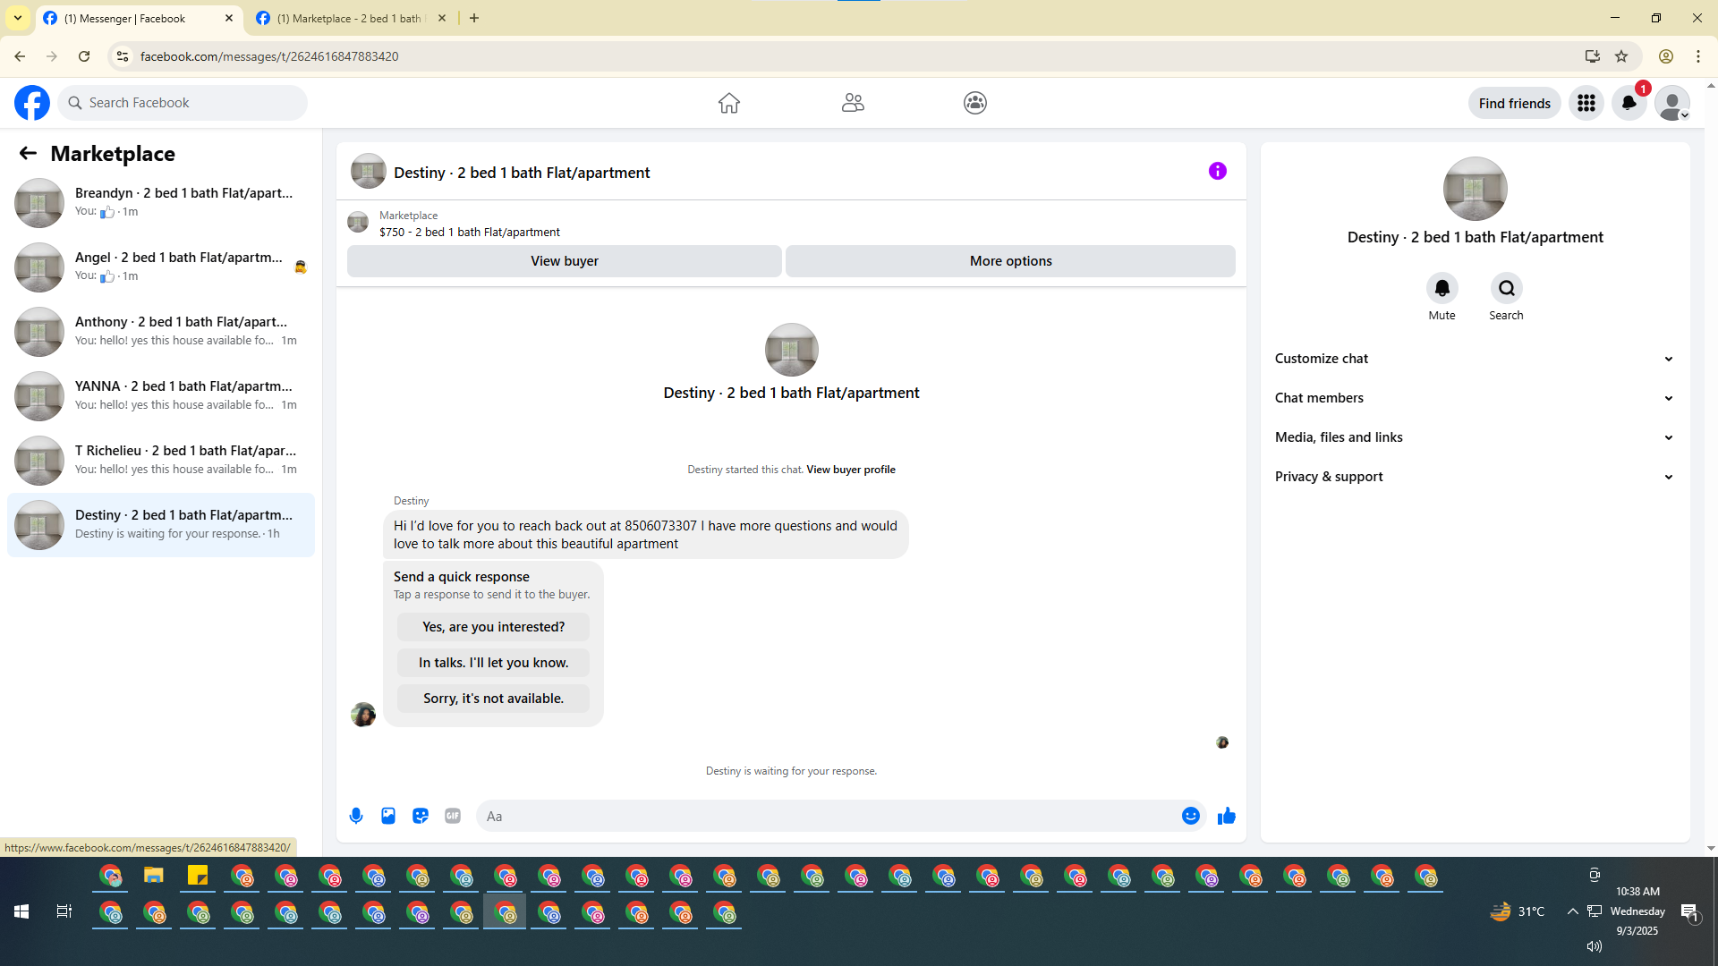Open the Facebook logo home link
This screenshot has height=966, width=1718.
[32, 103]
